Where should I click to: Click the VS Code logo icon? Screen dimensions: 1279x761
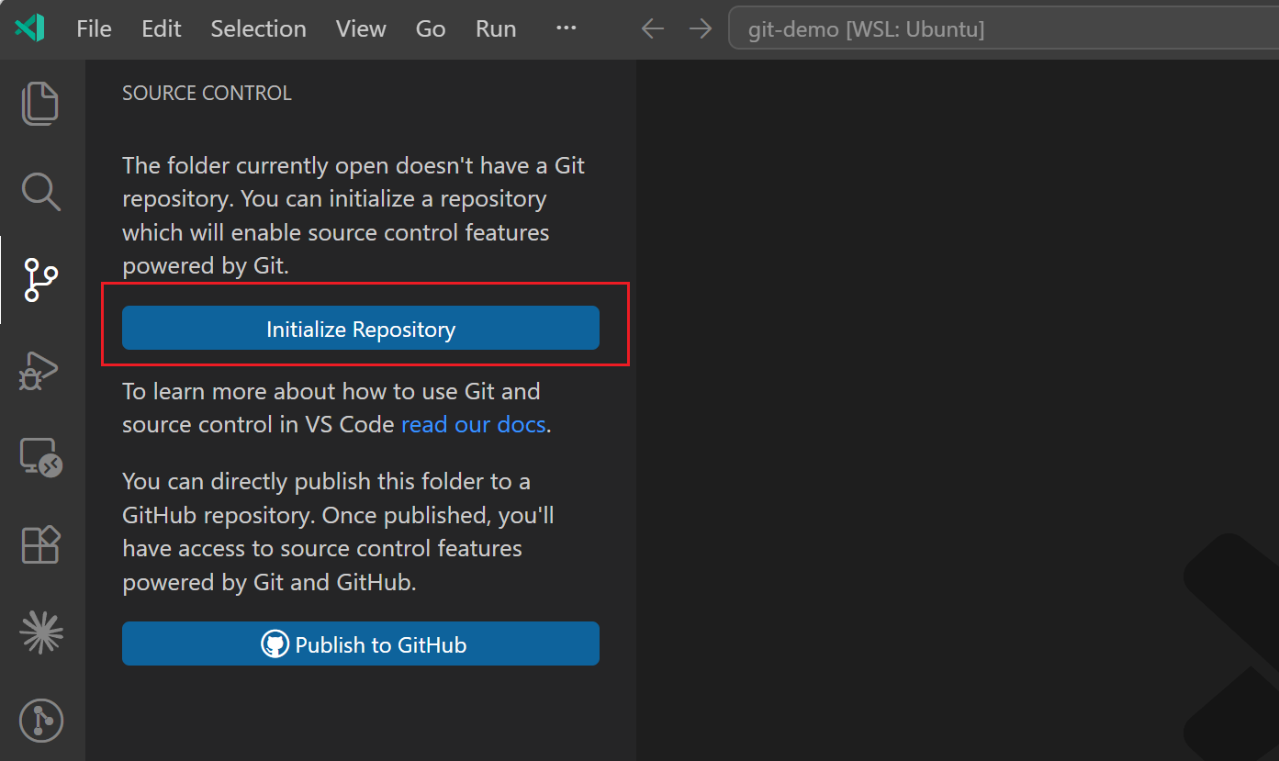(x=29, y=28)
